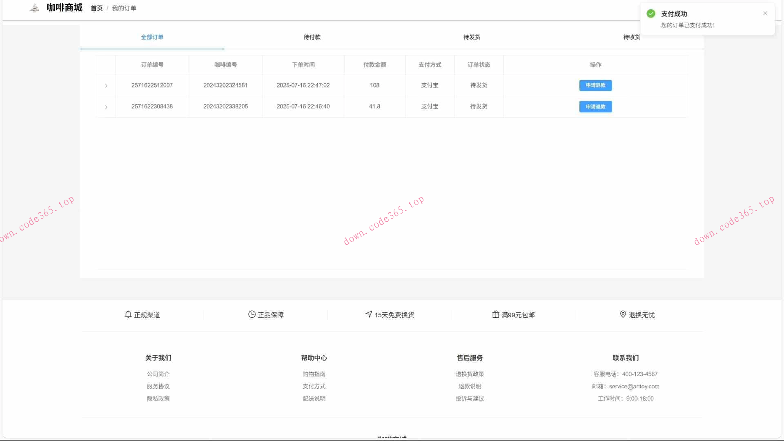
Task: Expand order row 2571622308438
Action: (106, 107)
